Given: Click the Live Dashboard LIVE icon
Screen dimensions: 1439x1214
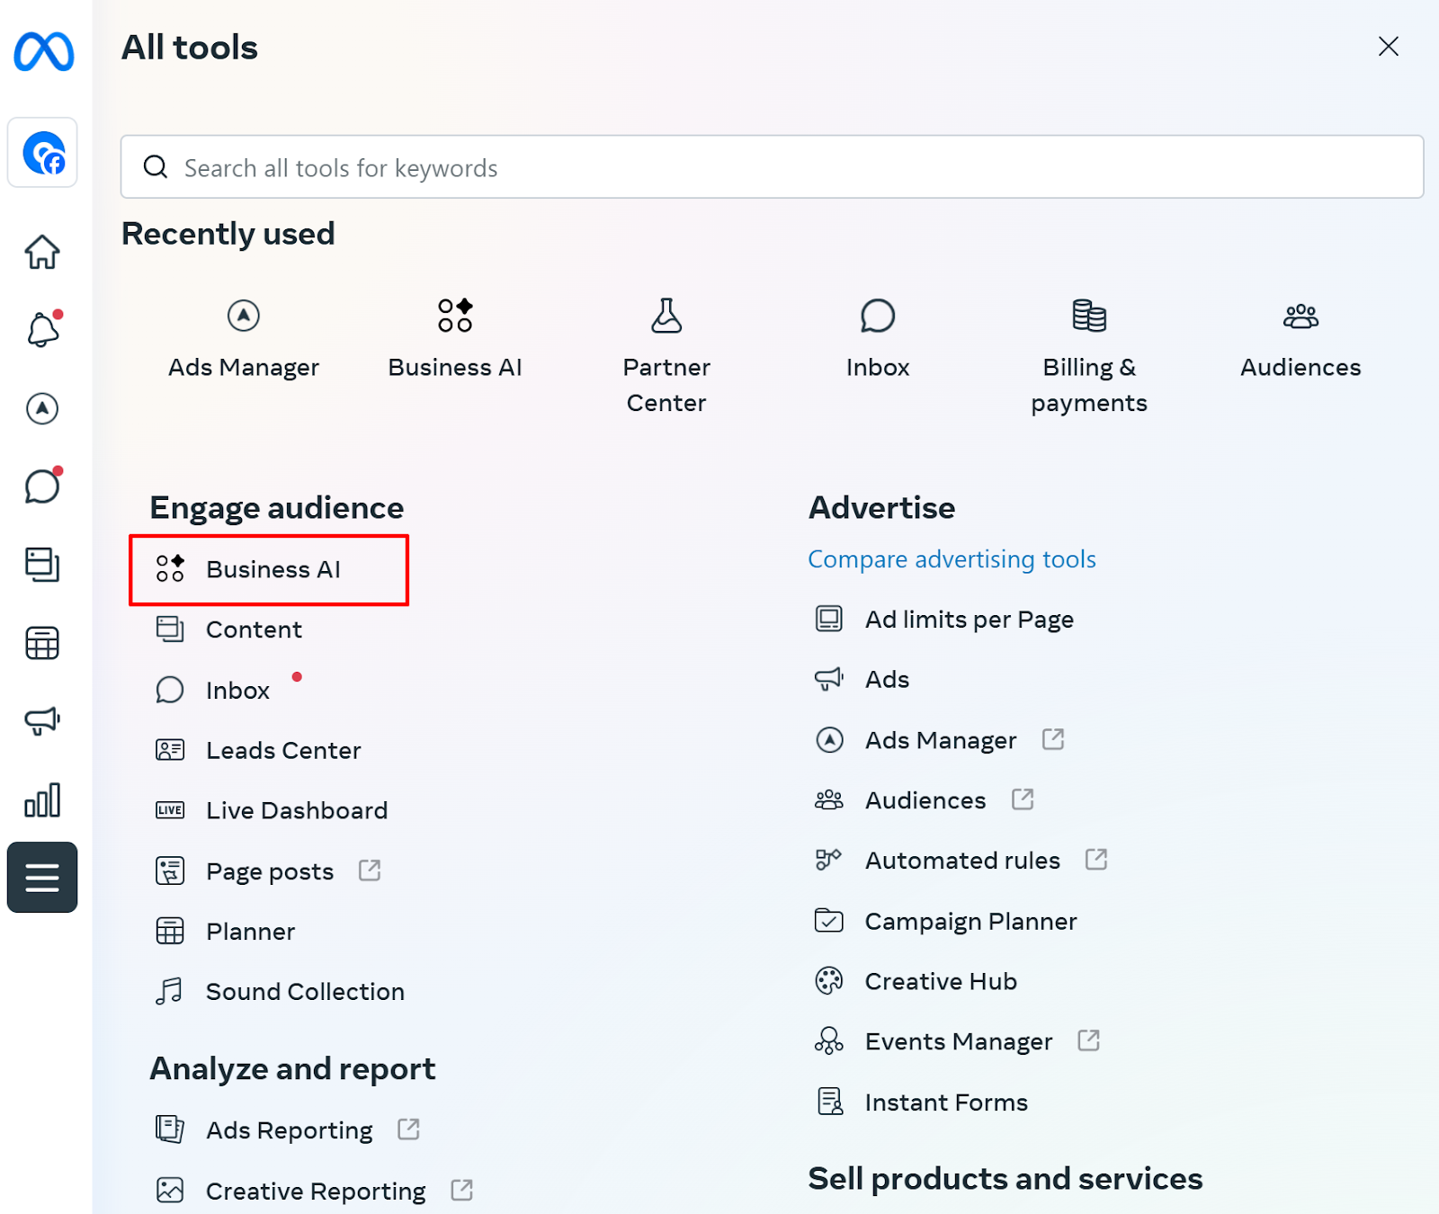Looking at the screenshot, I should 170,810.
